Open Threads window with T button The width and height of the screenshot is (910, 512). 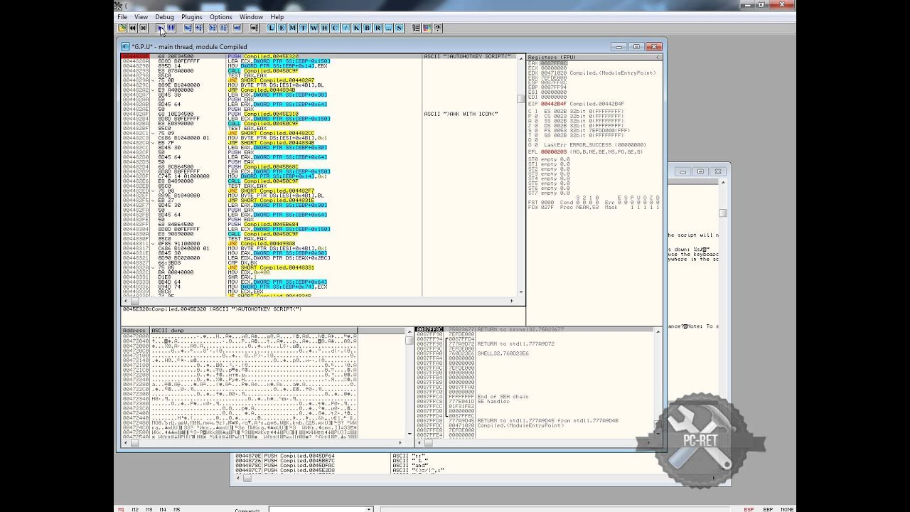click(x=303, y=28)
